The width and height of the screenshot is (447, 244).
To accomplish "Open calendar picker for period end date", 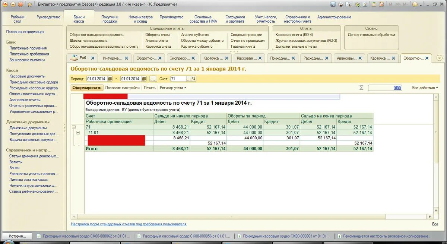I will click(x=144, y=79).
